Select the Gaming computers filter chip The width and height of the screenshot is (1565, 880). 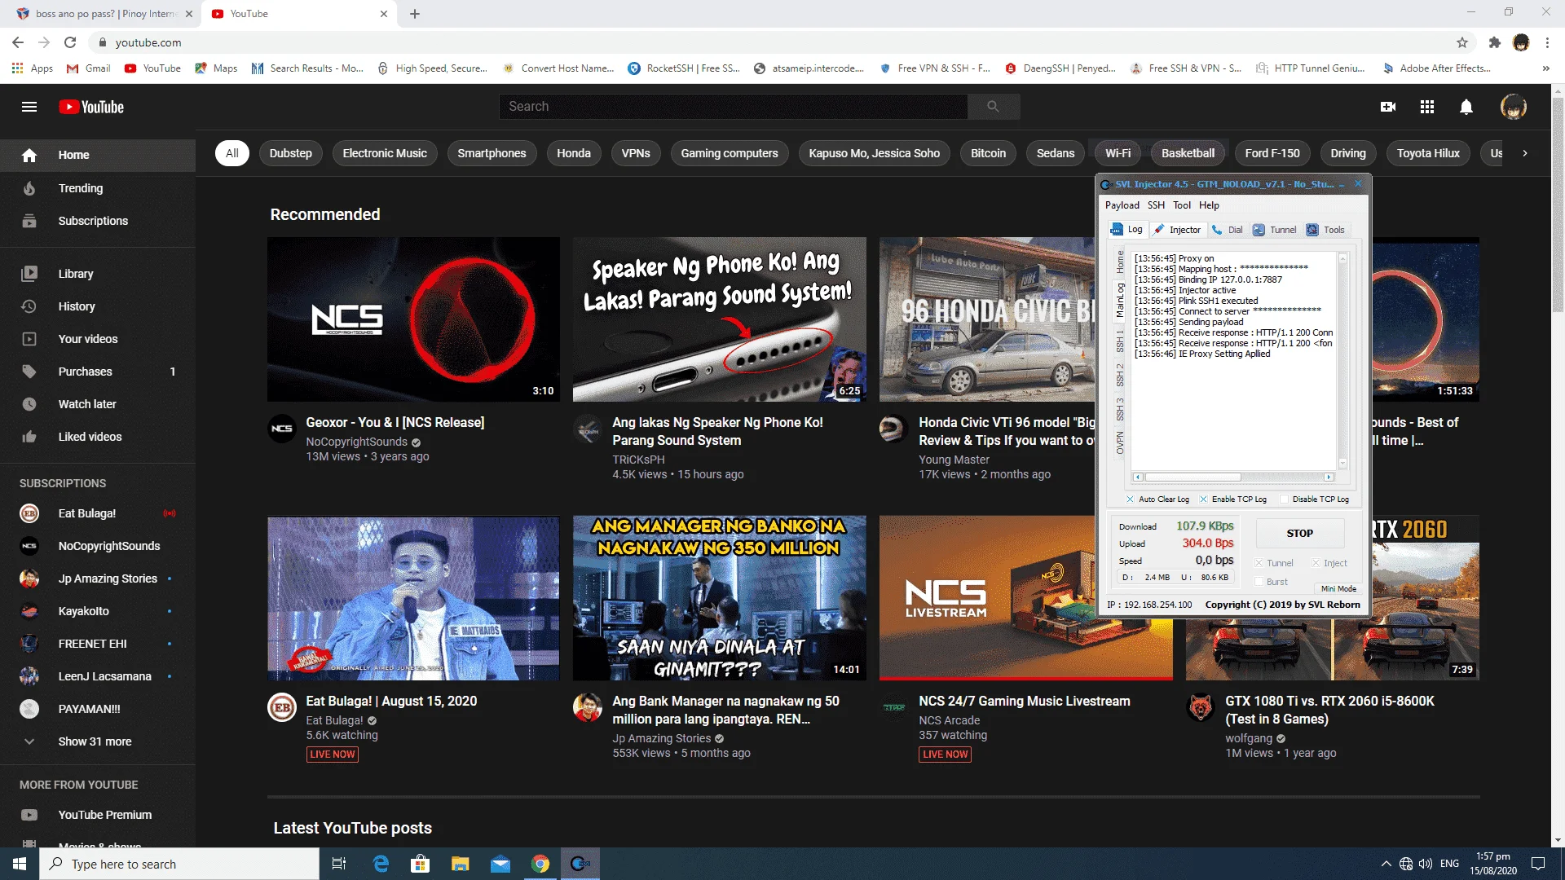tap(730, 153)
